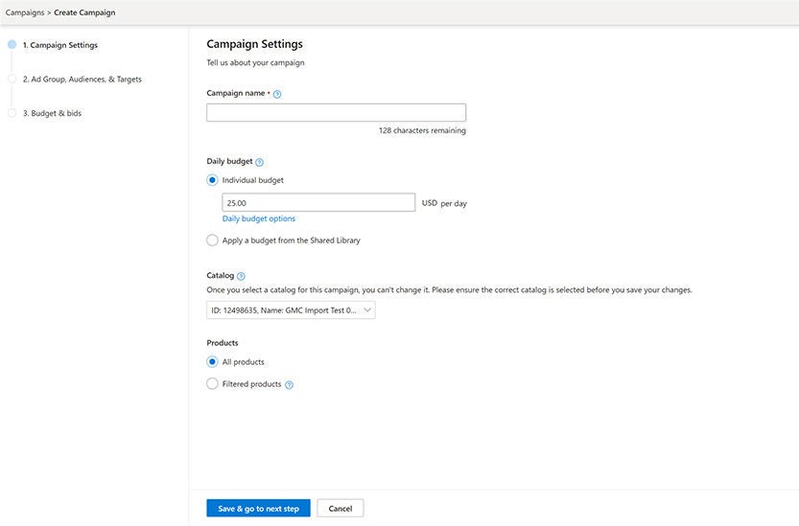Click the Budget & bids step circle

(12, 113)
